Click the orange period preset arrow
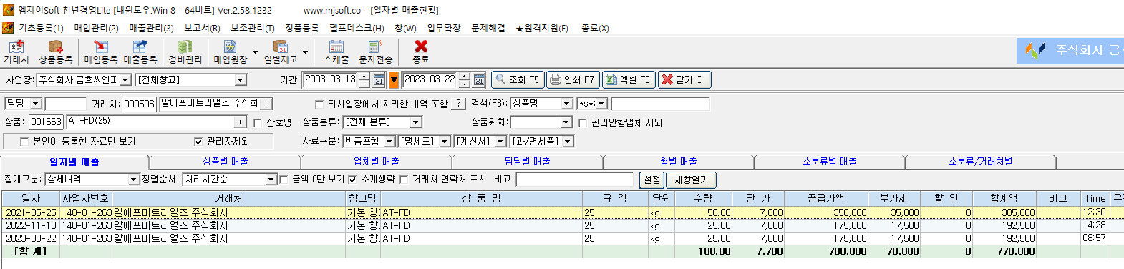Viewport: 1124px width, 269px height. pos(394,80)
